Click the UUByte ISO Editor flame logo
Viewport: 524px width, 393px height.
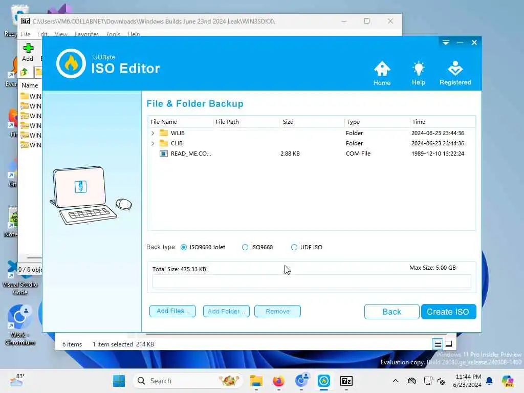point(71,63)
